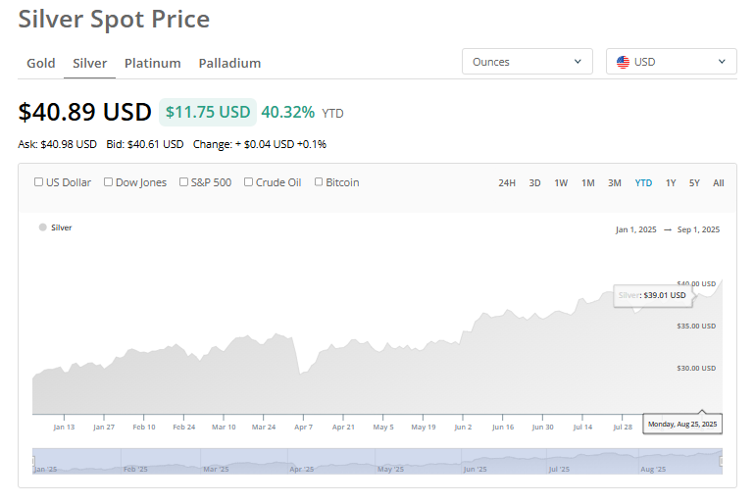Open the Ounces weight unit dropdown
Image resolution: width=754 pixels, height=504 pixels.
(x=527, y=62)
